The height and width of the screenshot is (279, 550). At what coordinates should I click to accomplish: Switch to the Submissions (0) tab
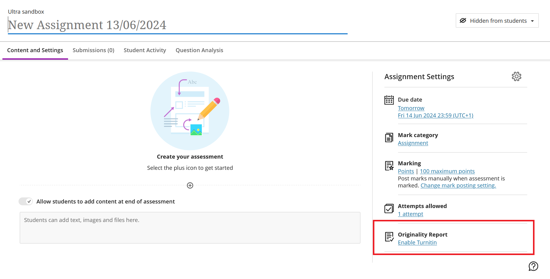(93, 50)
